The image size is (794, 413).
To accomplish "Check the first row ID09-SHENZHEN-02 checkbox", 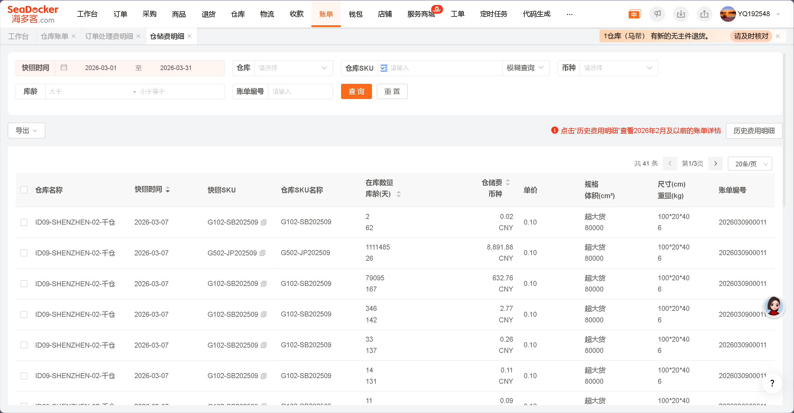I will pyautogui.click(x=24, y=222).
